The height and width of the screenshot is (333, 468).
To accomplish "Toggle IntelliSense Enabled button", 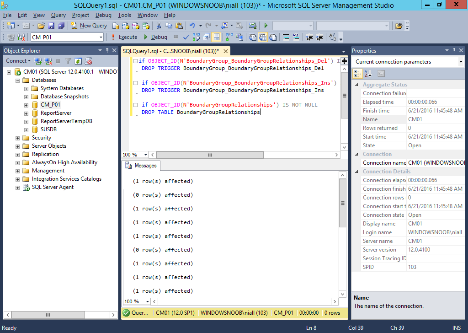I will click(216, 38).
